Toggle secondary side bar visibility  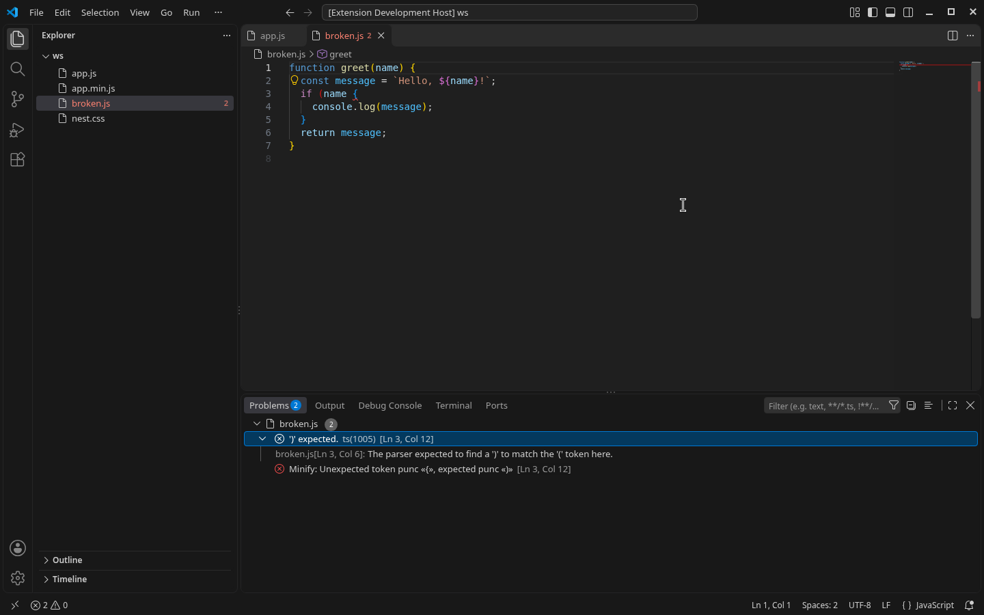point(908,12)
